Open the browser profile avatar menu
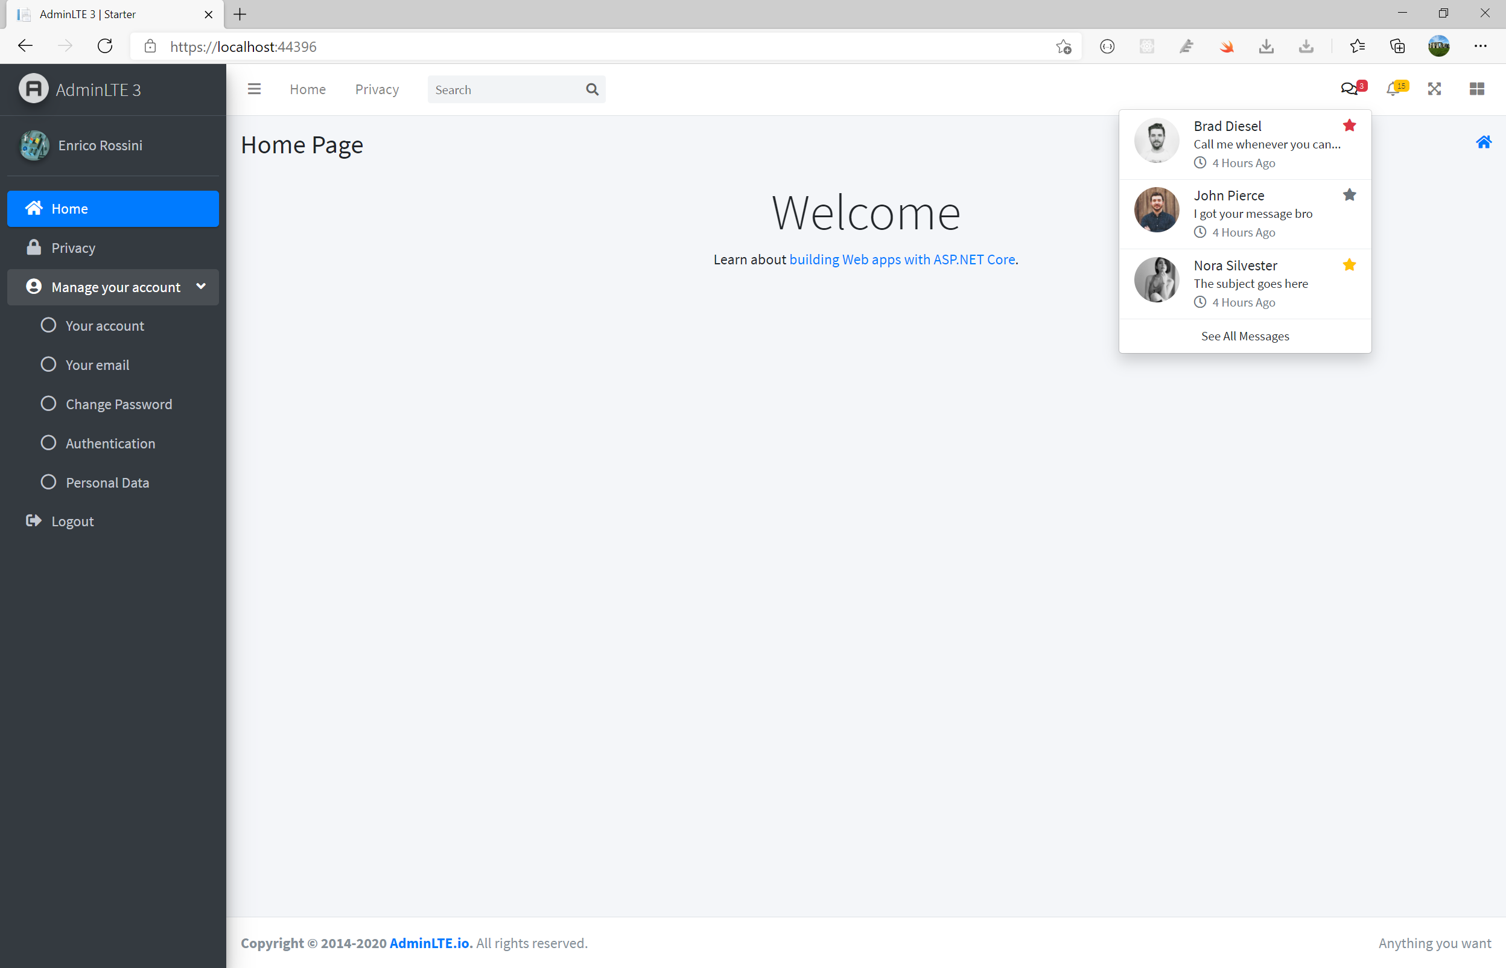The width and height of the screenshot is (1506, 968). tap(1440, 45)
